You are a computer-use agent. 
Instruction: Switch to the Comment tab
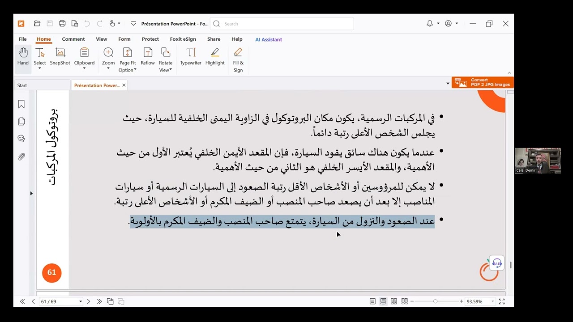click(73, 39)
